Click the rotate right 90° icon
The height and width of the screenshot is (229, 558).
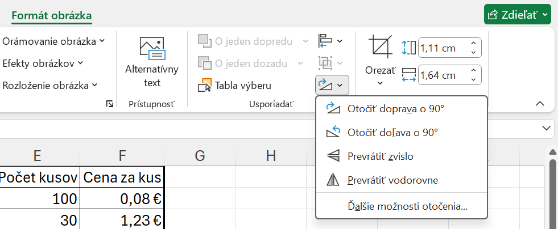pyautogui.click(x=333, y=108)
